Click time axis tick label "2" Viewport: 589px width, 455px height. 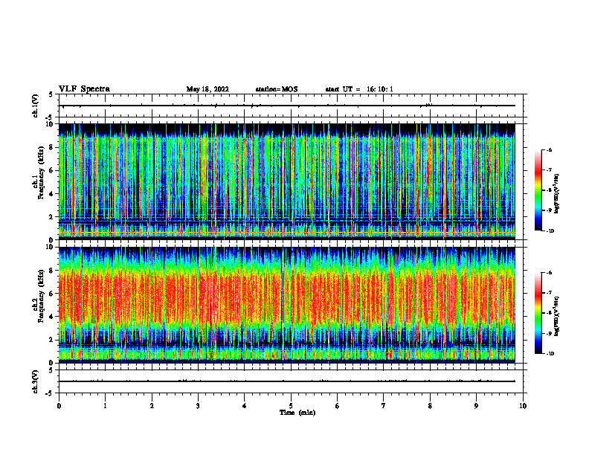[152, 406]
